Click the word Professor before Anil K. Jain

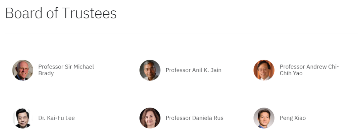pyautogui.click(x=178, y=70)
